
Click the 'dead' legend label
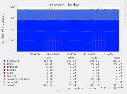click(x=10, y=73)
